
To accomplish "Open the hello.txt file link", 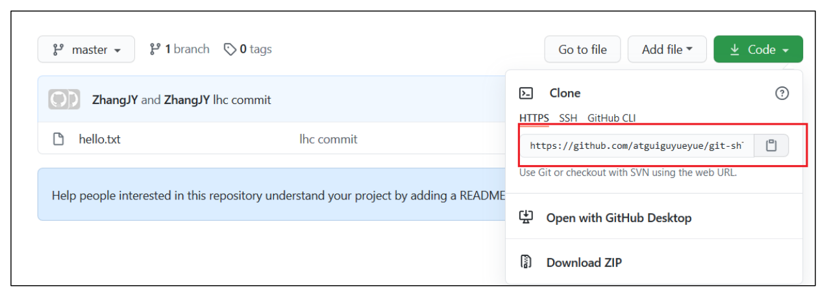I will (99, 139).
